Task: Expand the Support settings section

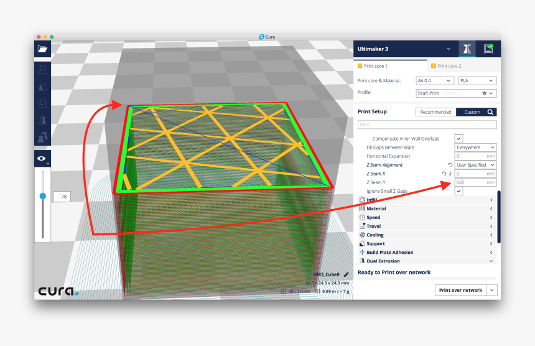Action: pyautogui.click(x=491, y=244)
